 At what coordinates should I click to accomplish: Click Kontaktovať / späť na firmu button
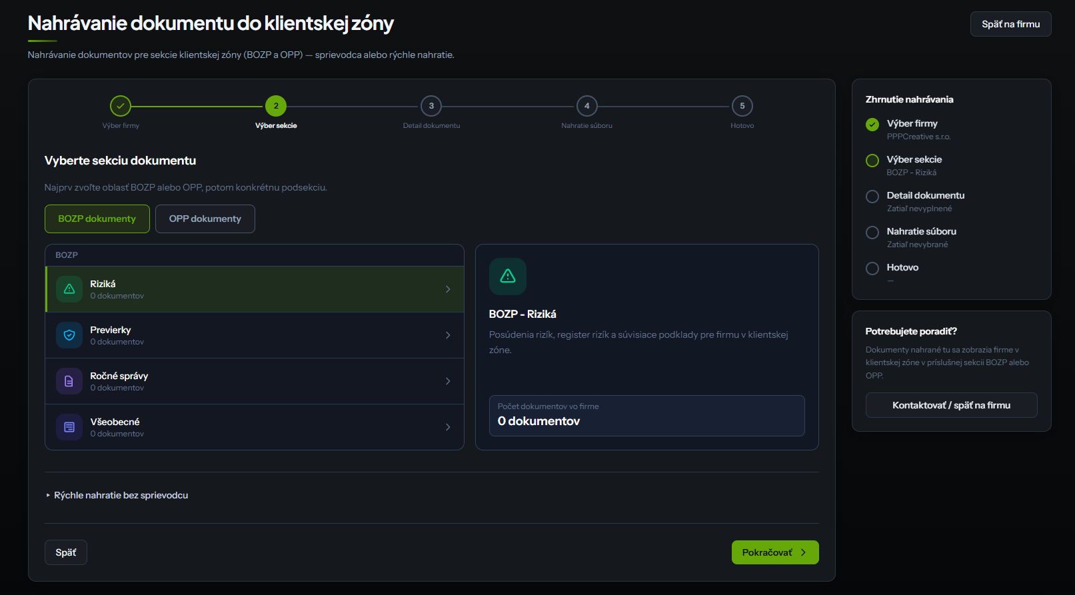pyautogui.click(x=952, y=405)
